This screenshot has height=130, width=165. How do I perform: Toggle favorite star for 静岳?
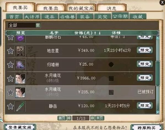coord(10,106)
